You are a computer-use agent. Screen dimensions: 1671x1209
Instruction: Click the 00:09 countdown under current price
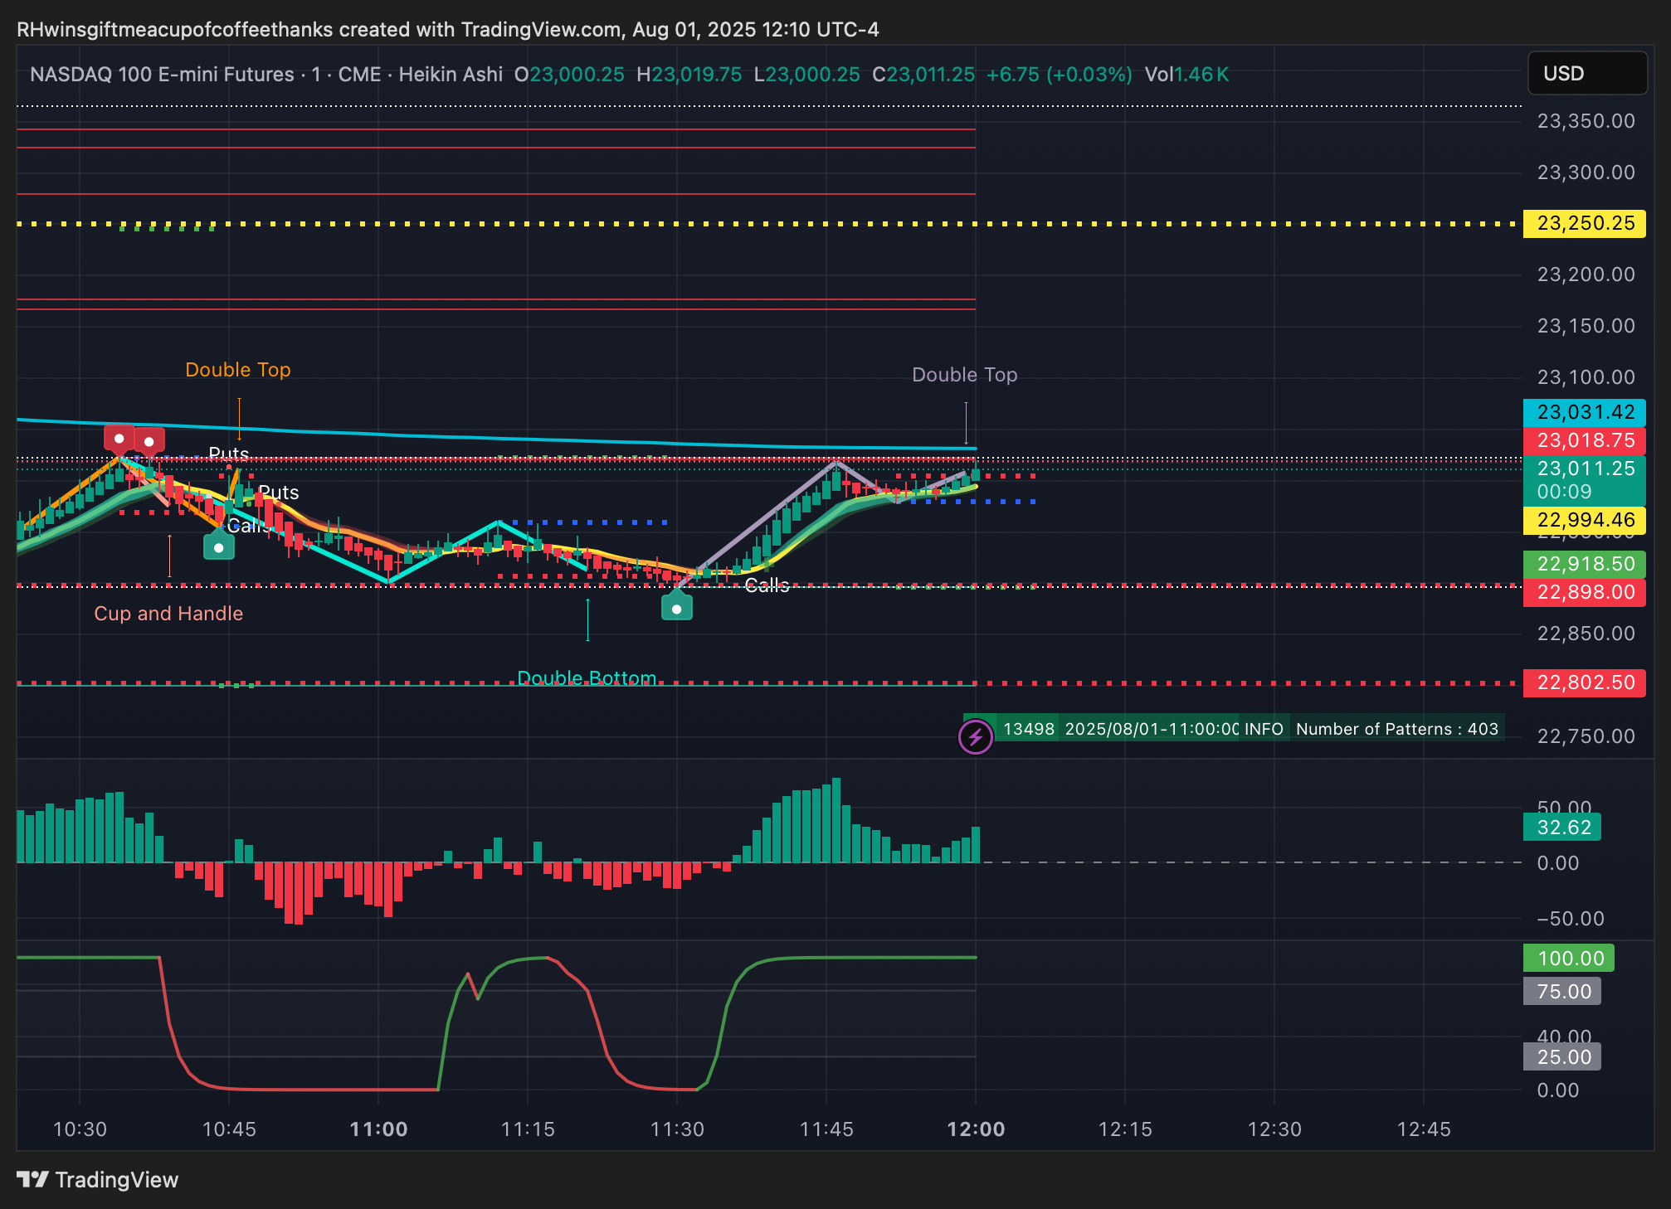[1564, 492]
